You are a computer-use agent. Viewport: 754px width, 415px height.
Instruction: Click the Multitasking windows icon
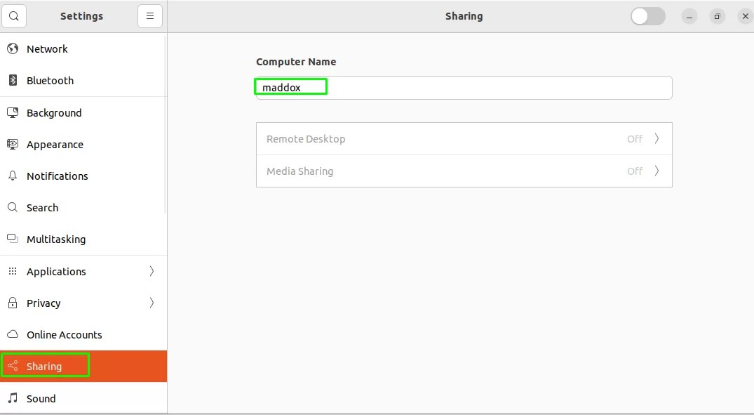point(12,239)
